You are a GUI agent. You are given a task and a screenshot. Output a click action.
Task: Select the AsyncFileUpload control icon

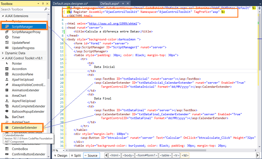(7, 101)
